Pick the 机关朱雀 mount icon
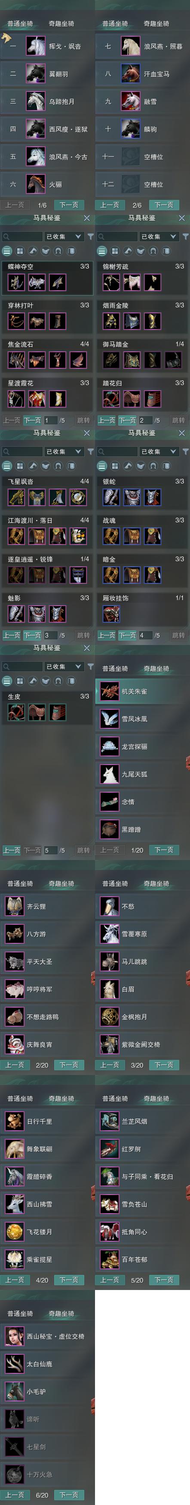Screen dimensions: 190x1505 tap(109, 691)
